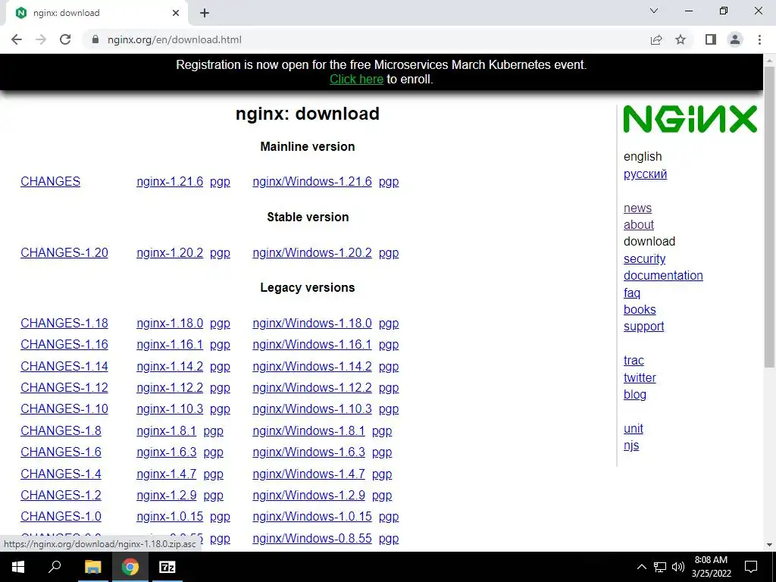Reload the nginx download page
Image resolution: width=776 pixels, height=582 pixels.
[65, 39]
